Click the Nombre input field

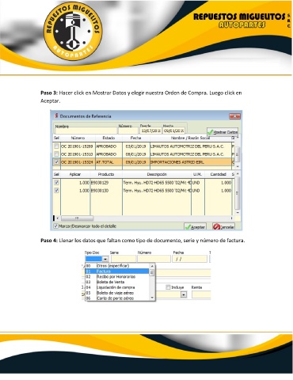point(86,131)
